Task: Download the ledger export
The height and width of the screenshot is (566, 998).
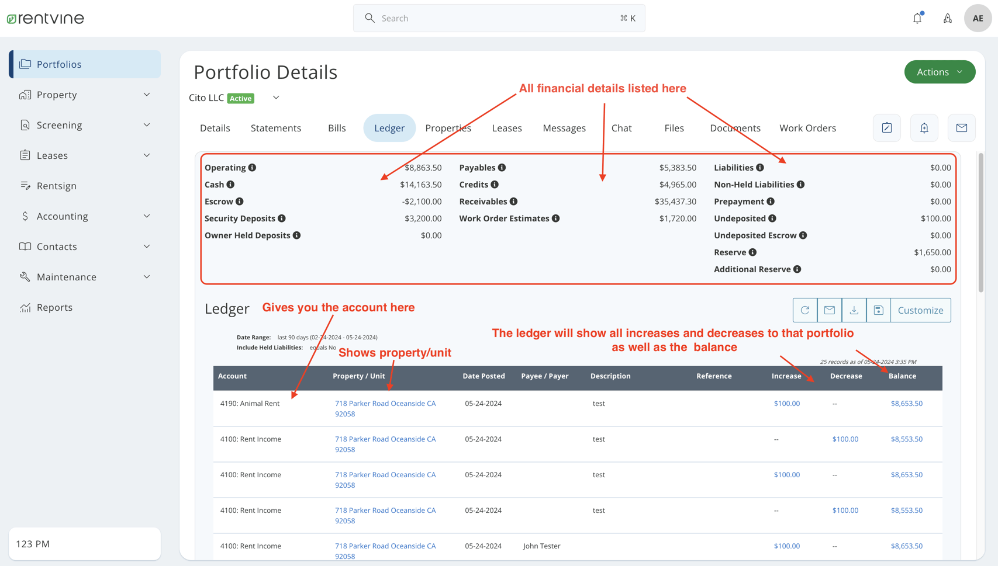Action: (854, 310)
